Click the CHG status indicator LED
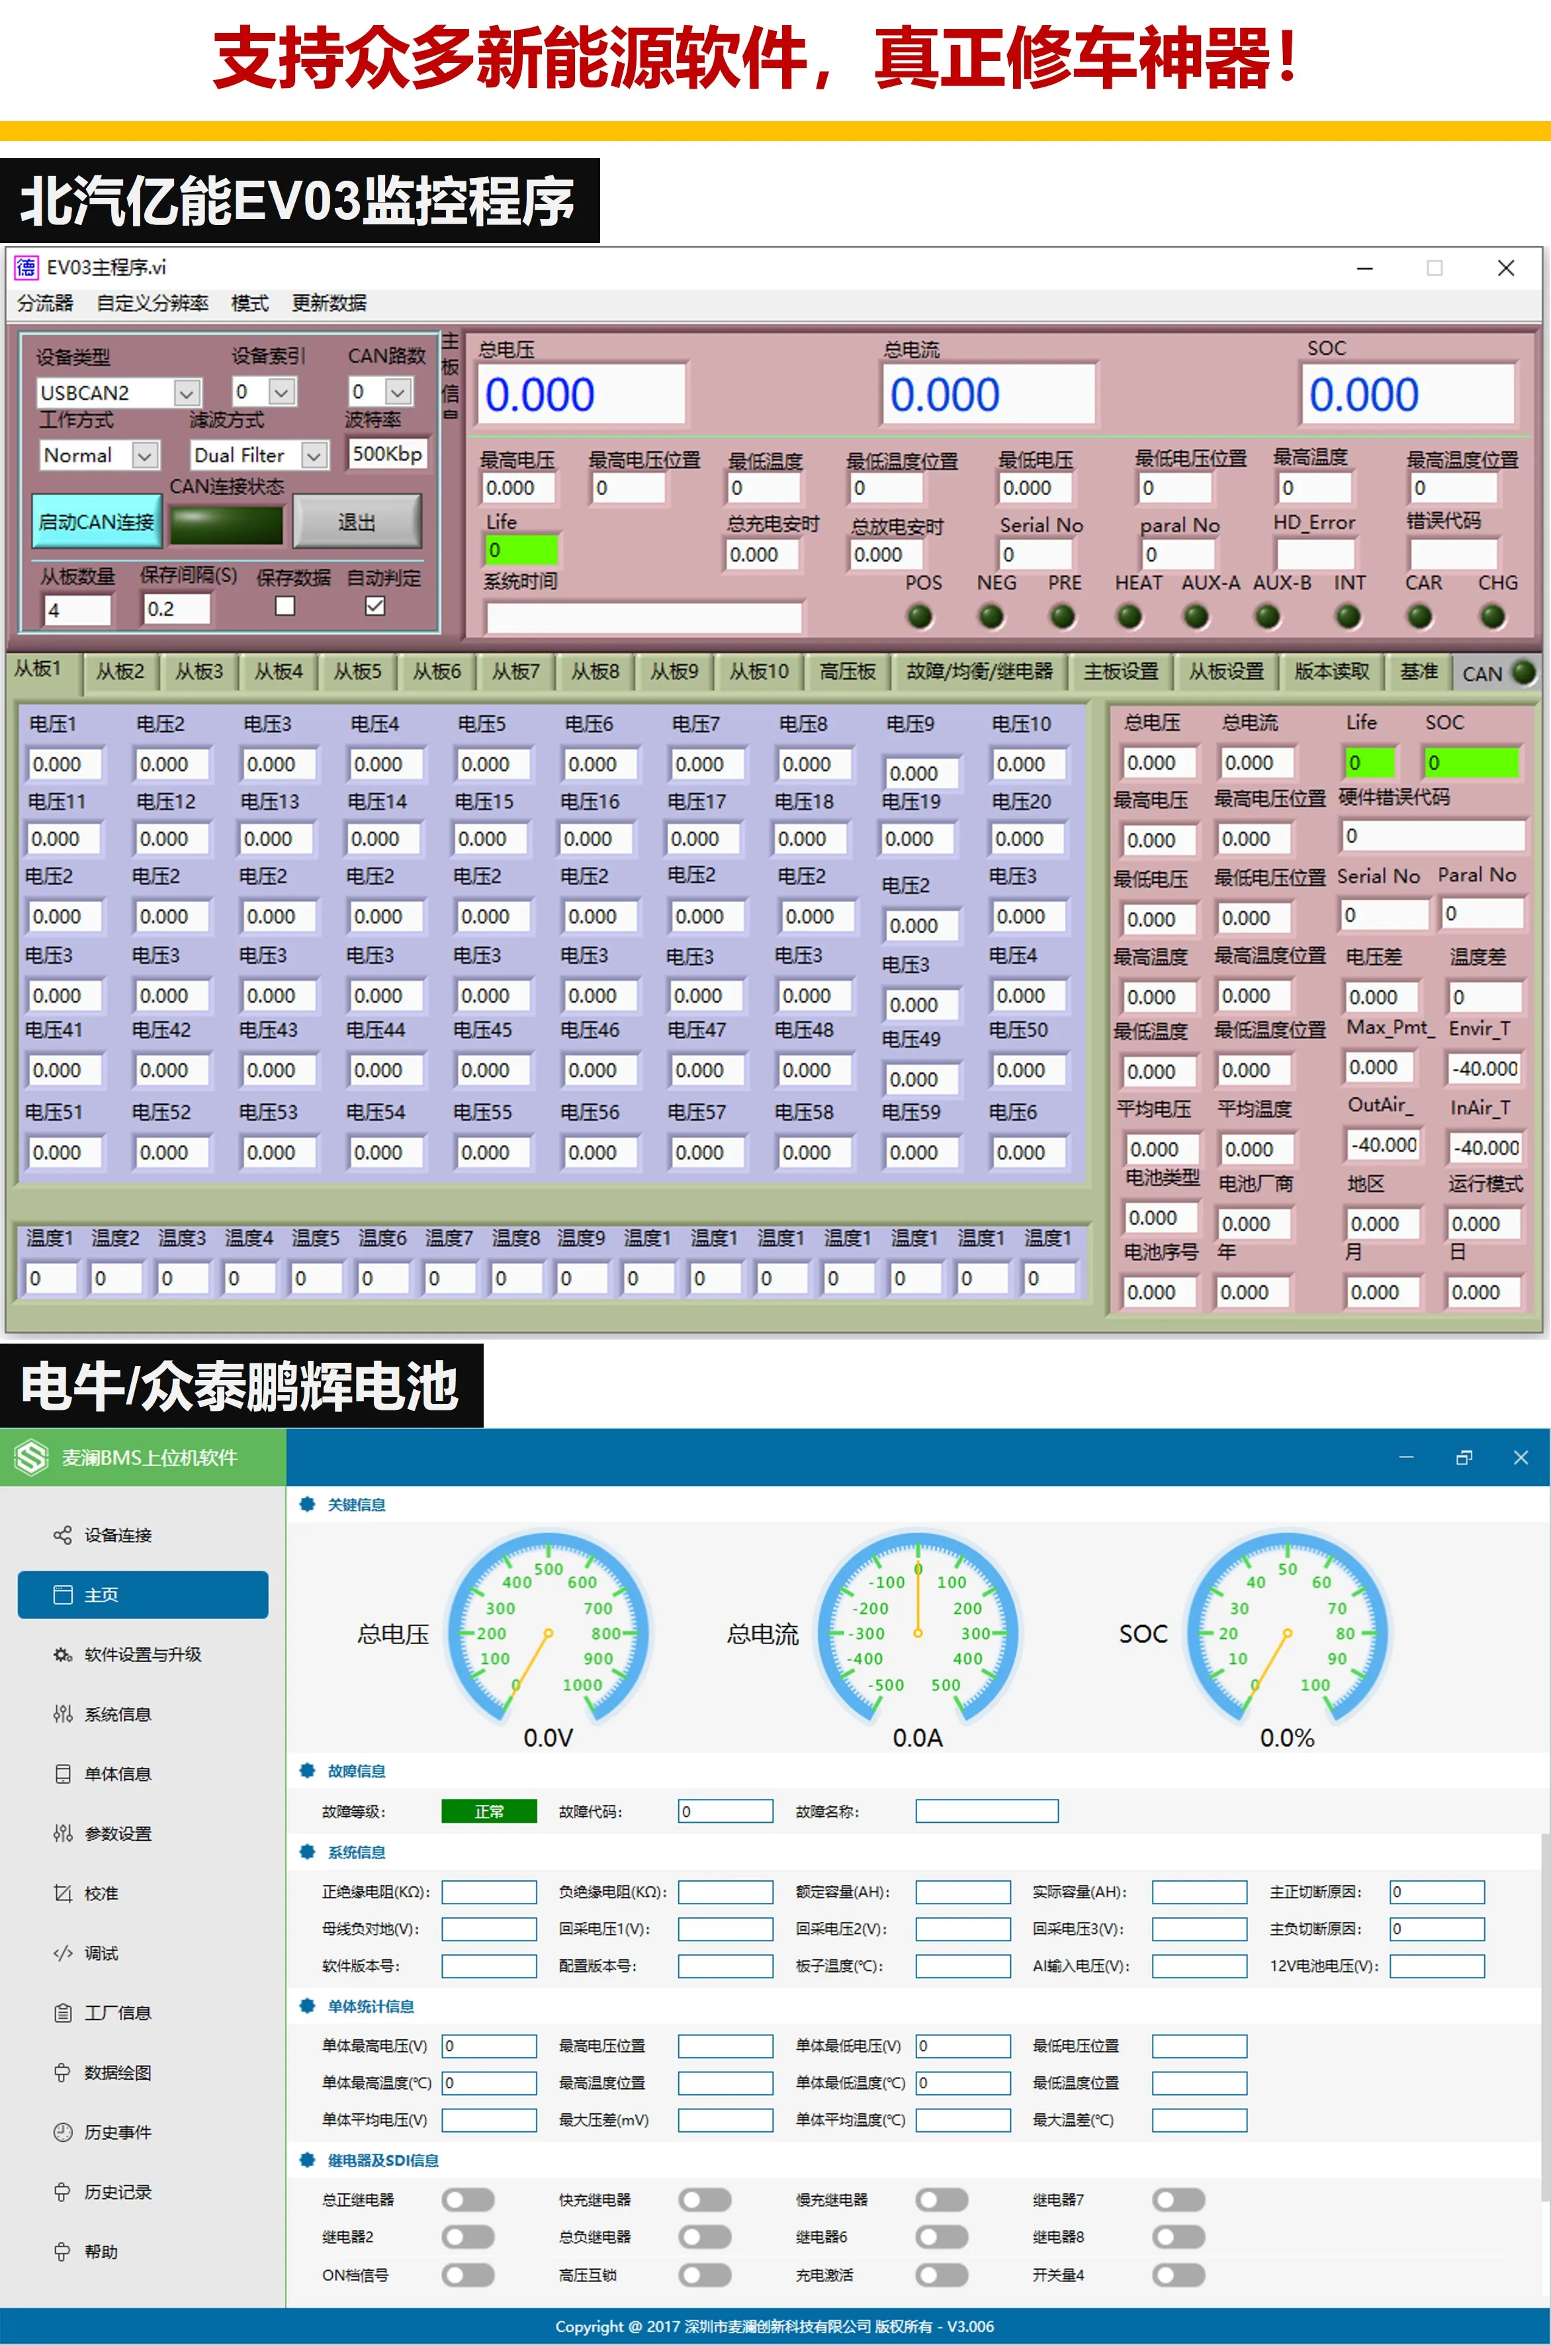1551x2345 pixels. point(1491,616)
